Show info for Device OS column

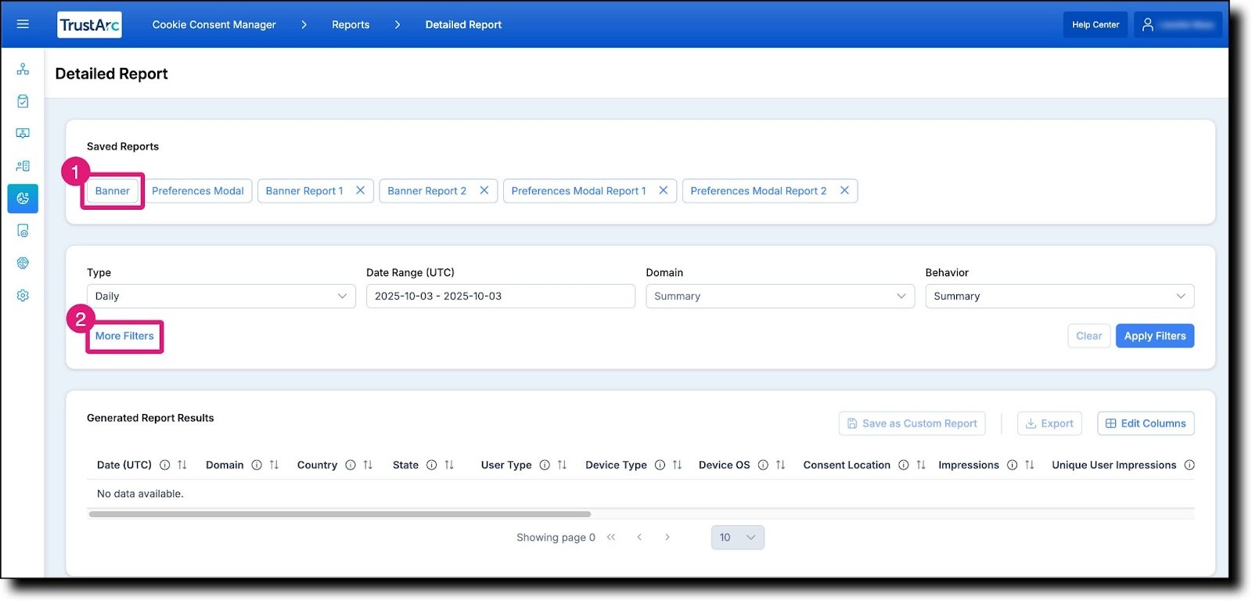click(763, 465)
